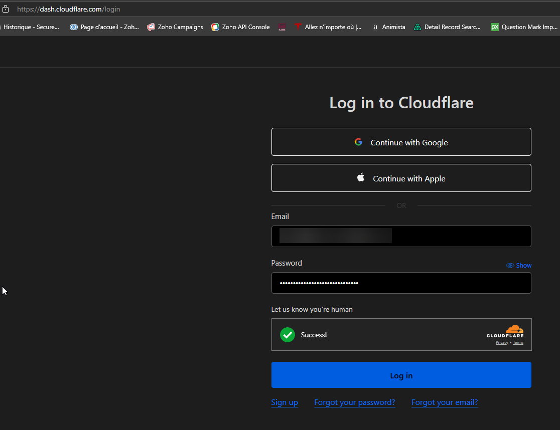560x430 pixels.
Task: Open the Animista bookmark
Action: (389, 27)
